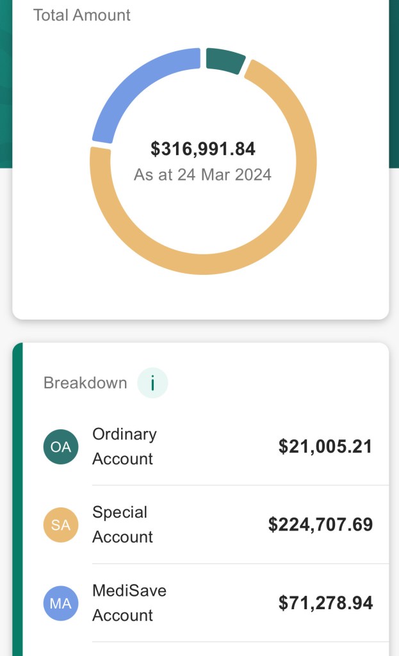This screenshot has height=656, width=399.
Task: Open the MediSave Account label
Action: pyautogui.click(x=129, y=603)
